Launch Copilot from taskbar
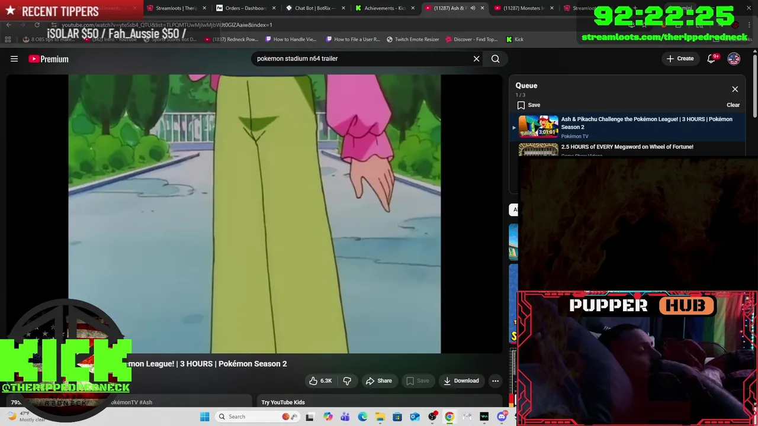The height and width of the screenshot is (426, 758). [327, 417]
